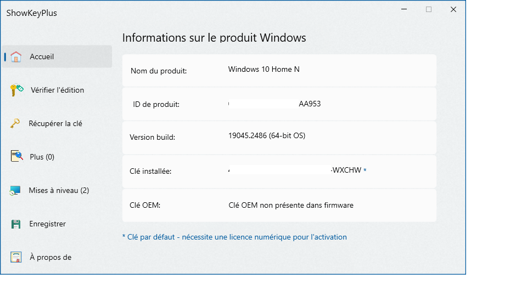527x296 pixels.
Task: Select build version 19045.2486 text
Action: tap(267, 135)
